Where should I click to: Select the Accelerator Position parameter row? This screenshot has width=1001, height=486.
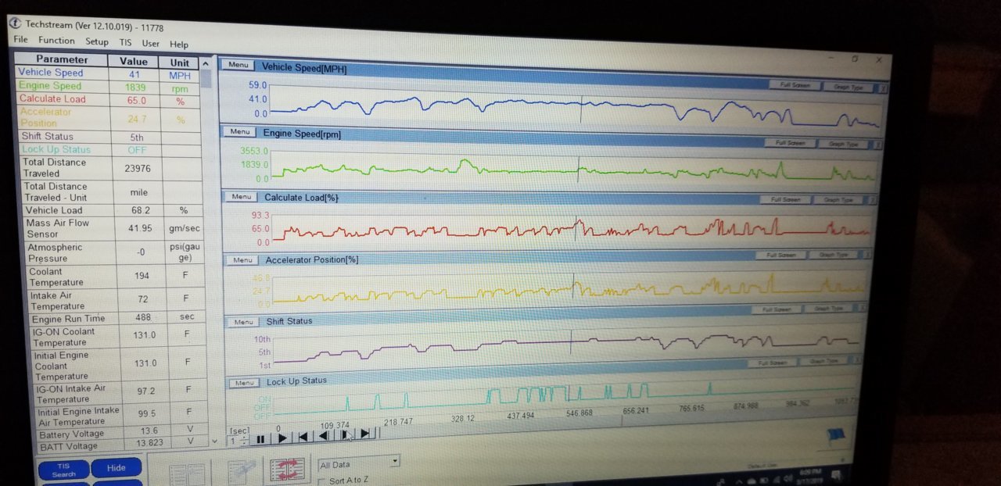[x=109, y=118]
